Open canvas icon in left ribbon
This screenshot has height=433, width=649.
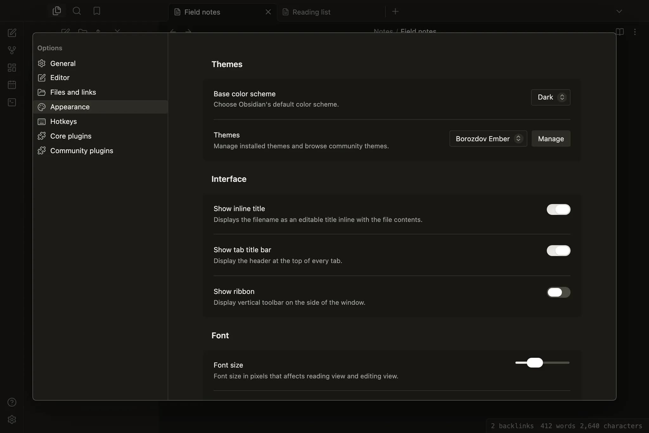[x=12, y=68]
